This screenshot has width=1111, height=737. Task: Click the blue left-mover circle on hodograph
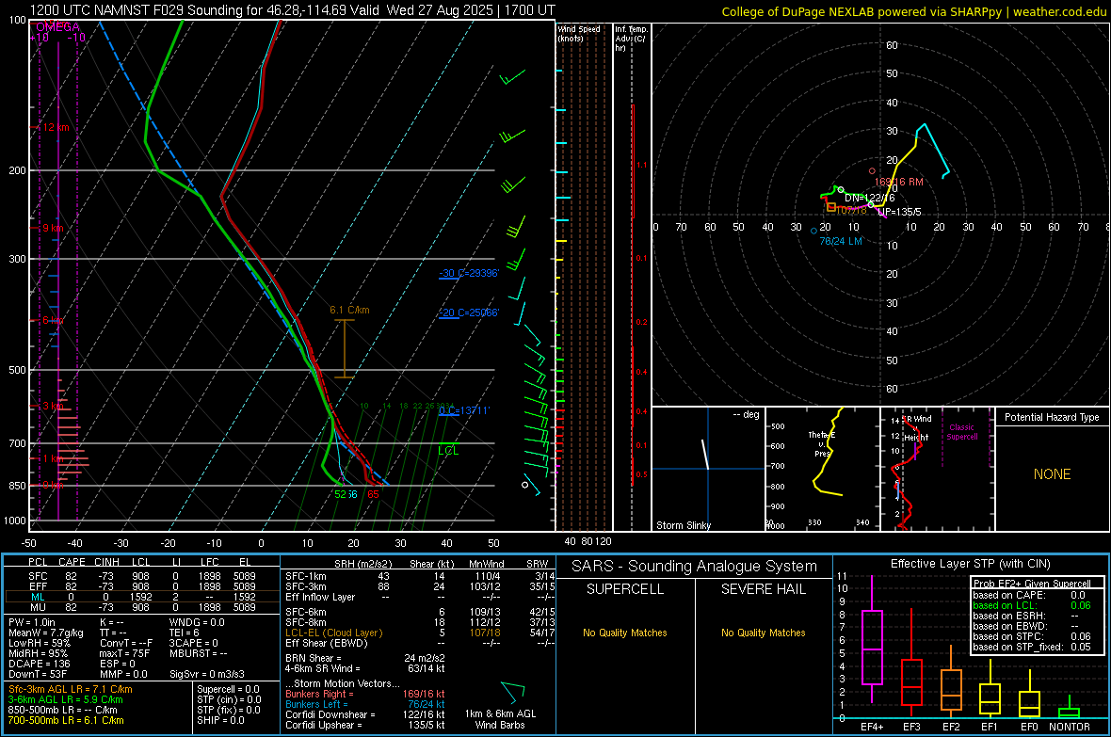tap(813, 231)
